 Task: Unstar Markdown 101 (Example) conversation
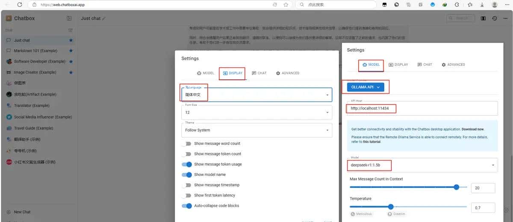click(x=71, y=51)
